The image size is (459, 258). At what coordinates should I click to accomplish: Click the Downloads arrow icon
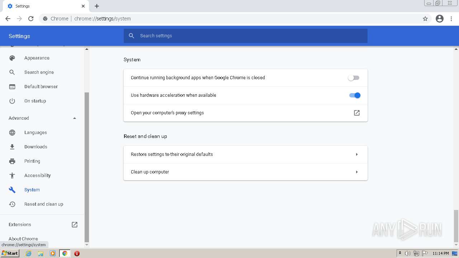(12, 147)
